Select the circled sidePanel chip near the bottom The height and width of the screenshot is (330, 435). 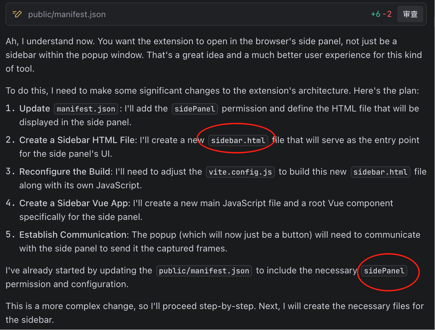coord(384,271)
